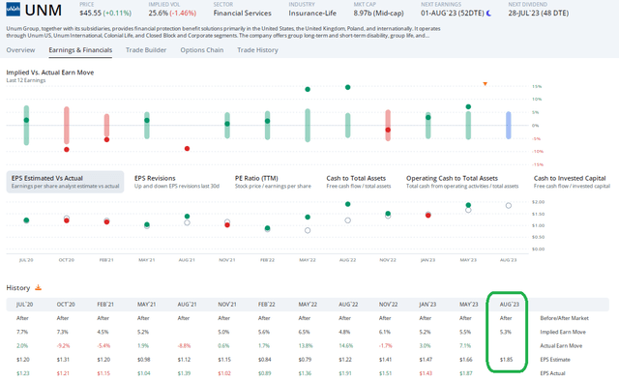The width and height of the screenshot is (619, 381).
Task: Click the 7.7% implied move for JUL'20
Action: point(22,332)
